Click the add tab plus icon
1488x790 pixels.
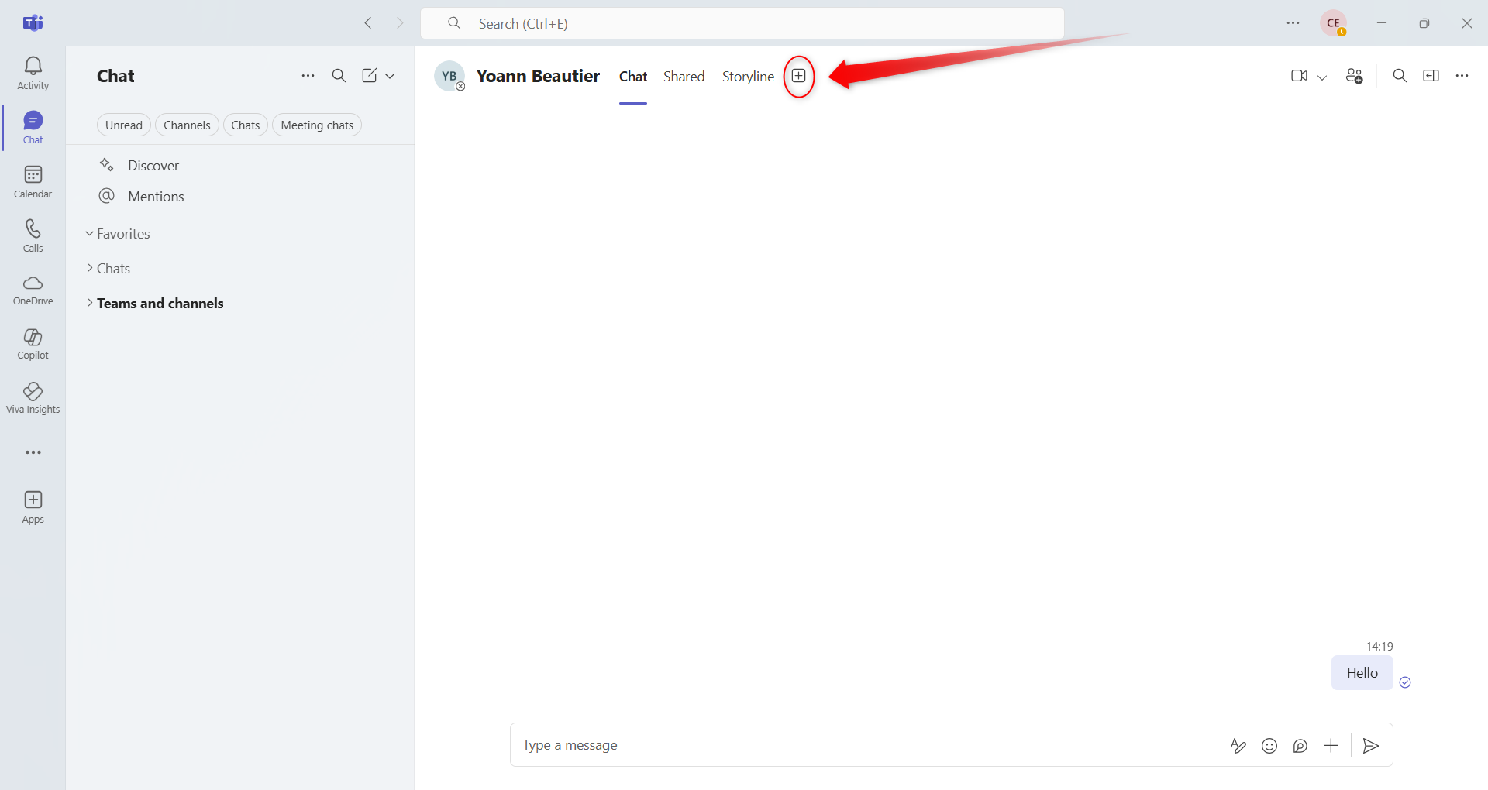798,76
